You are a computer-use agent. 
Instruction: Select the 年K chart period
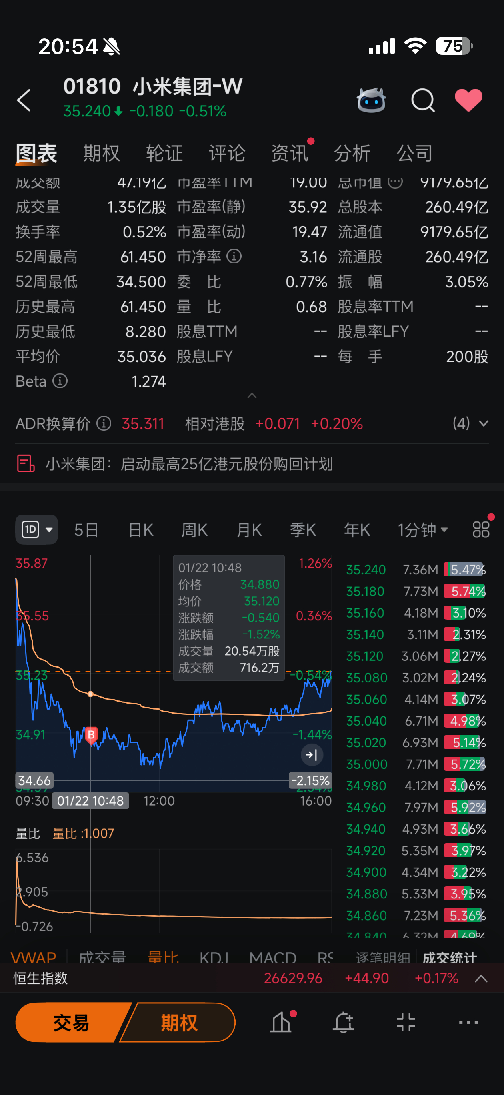coord(357,530)
